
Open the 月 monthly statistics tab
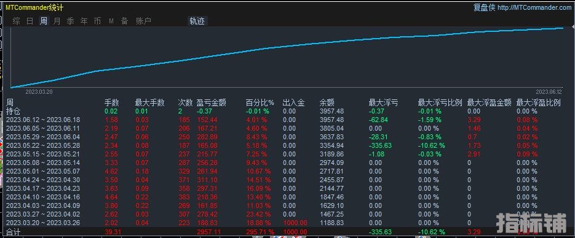(x=57, y=21)
